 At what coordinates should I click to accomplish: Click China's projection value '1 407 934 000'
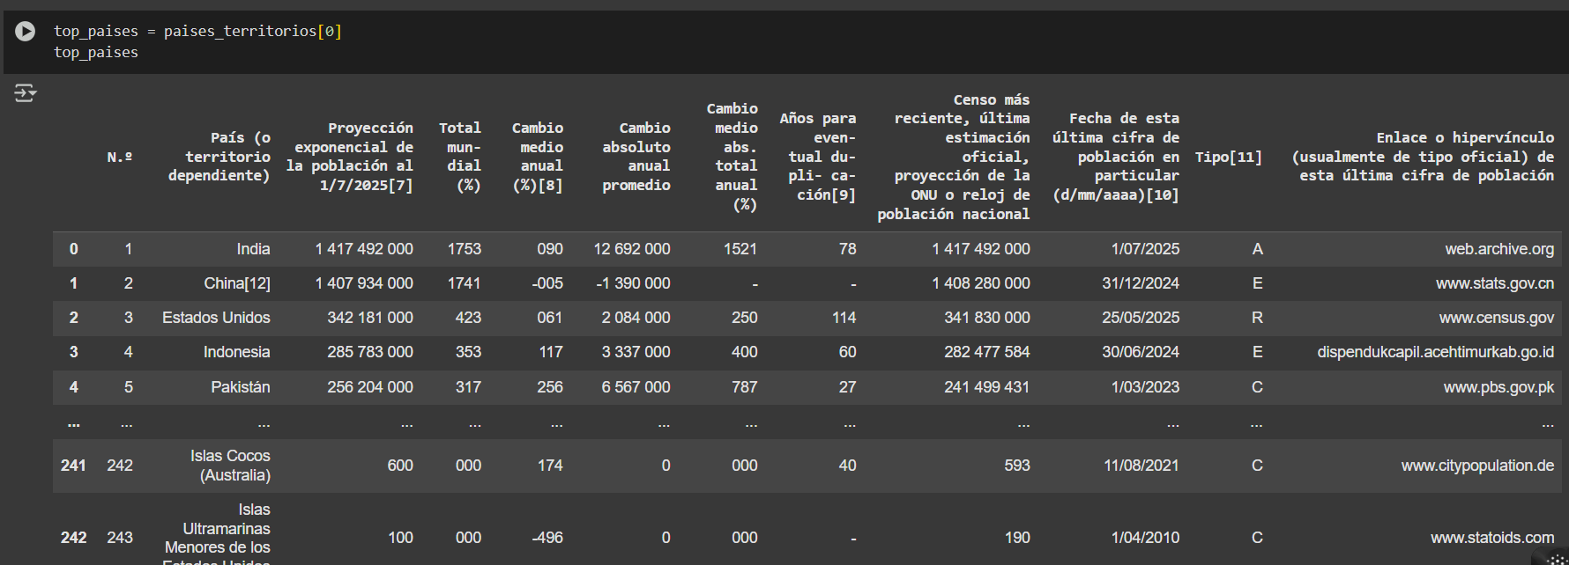[364, 283]
